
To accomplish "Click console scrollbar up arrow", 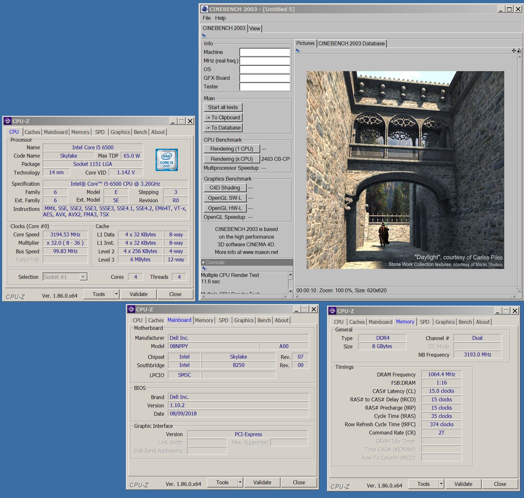I will (290, 274).
